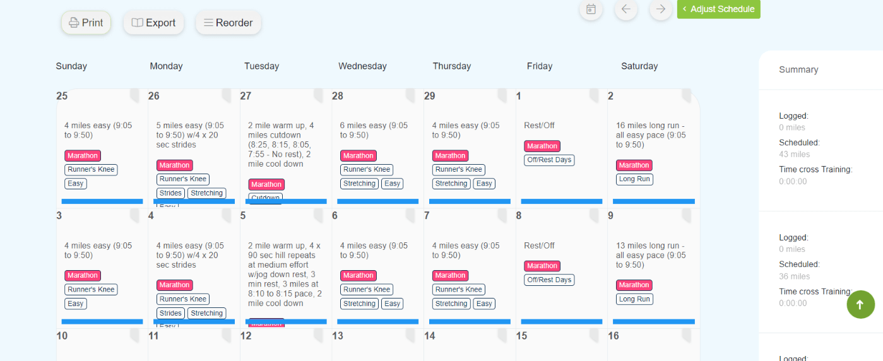This screenshot has width=883, height=361.
Task: Click the calendar date picker icon
Action: point(591,9)
